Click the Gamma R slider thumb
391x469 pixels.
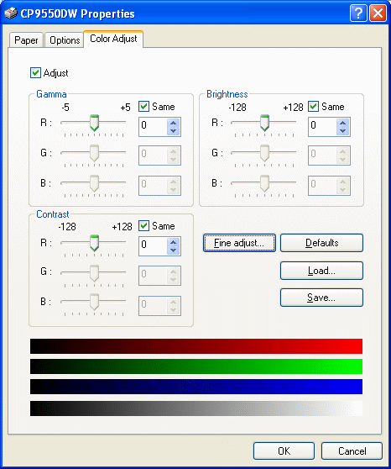tap(94, 123)
